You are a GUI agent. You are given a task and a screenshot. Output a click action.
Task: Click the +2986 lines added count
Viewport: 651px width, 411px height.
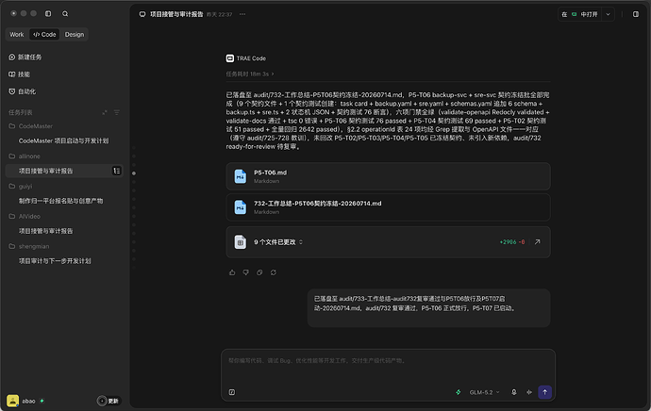[x=508, y=241]
